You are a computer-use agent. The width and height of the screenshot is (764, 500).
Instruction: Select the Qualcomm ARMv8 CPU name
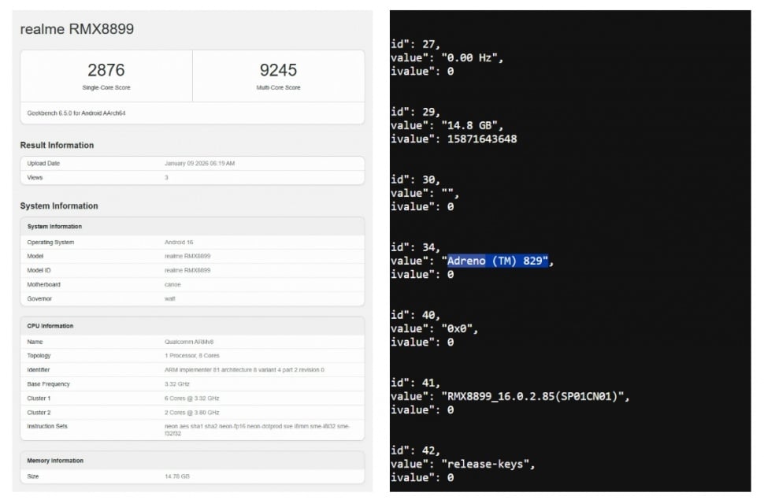coord(189,342)
